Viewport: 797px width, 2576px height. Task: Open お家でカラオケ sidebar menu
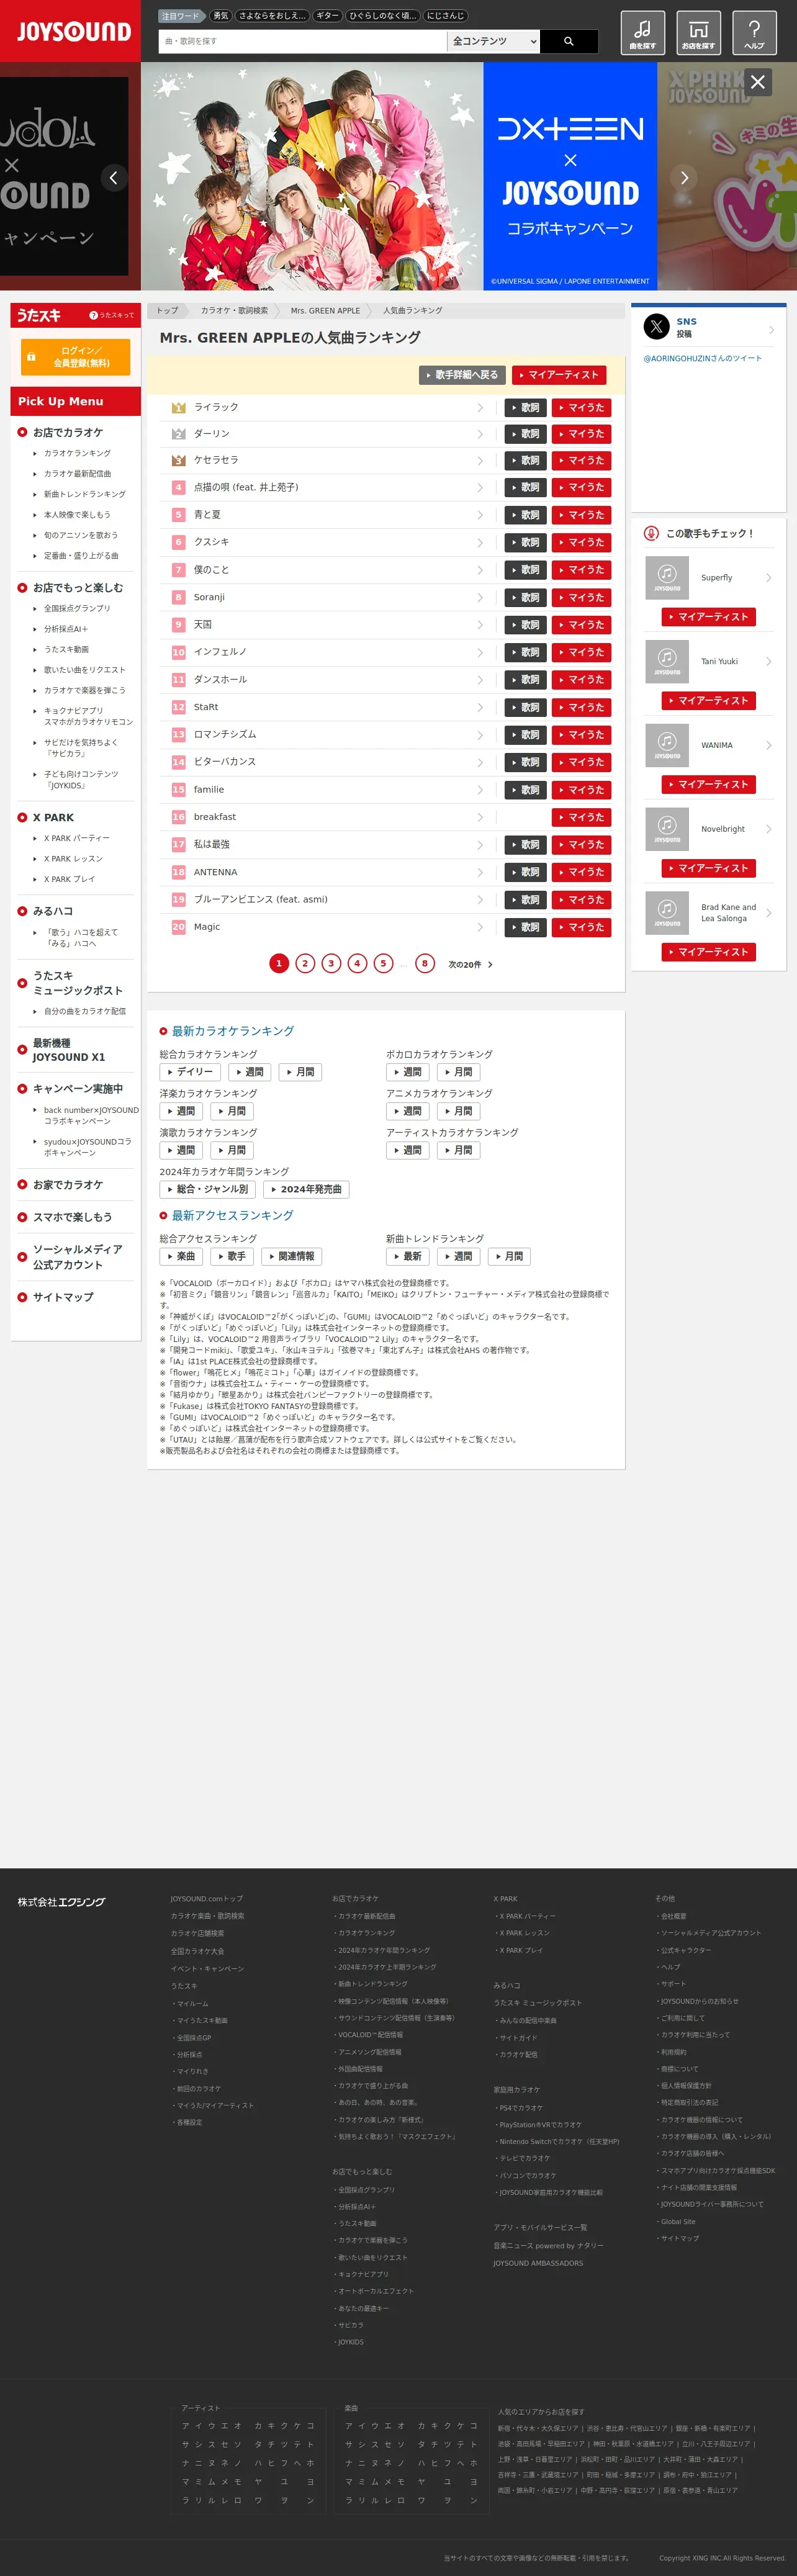tap(68, 1185)
